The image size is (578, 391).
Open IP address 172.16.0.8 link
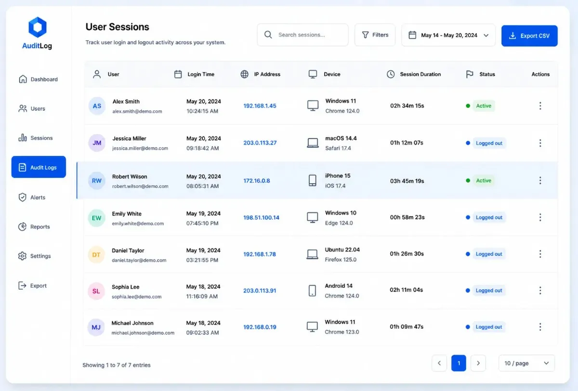pyautogui.click(x=257, y=181)
